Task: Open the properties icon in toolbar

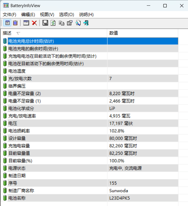Action: tap(70, 23)
